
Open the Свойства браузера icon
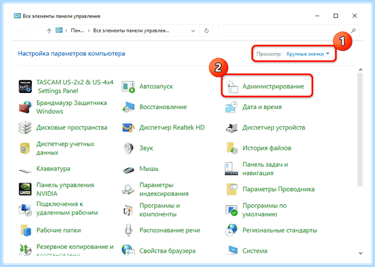128,250
